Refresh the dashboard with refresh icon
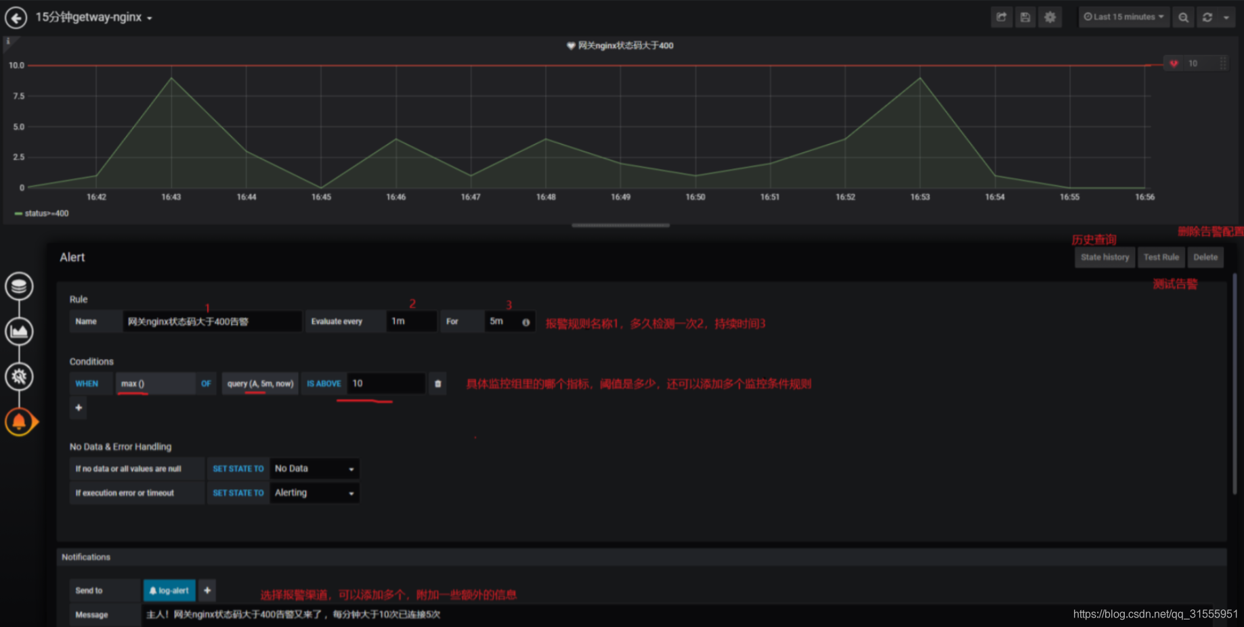Screen dimensions: 1244x627 (x=1207, y=18)
